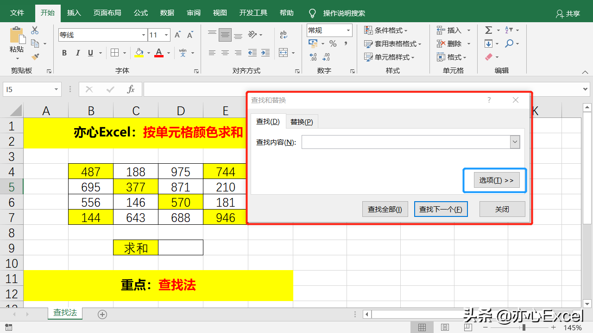
Task: Click the AutoSum sigma icon
Action: click(x=488, y=30)
